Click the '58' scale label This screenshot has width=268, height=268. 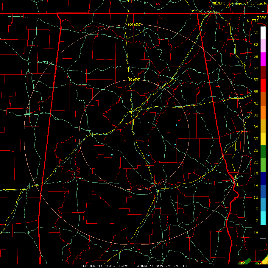point(256,56)
